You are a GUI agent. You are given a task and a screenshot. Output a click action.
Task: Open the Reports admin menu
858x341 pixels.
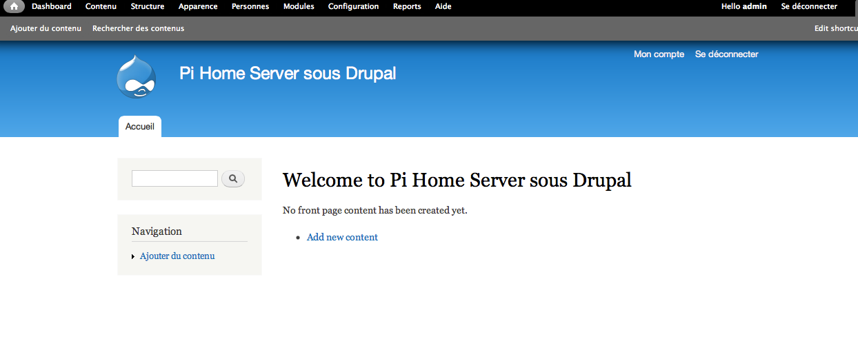pos(407,6)
